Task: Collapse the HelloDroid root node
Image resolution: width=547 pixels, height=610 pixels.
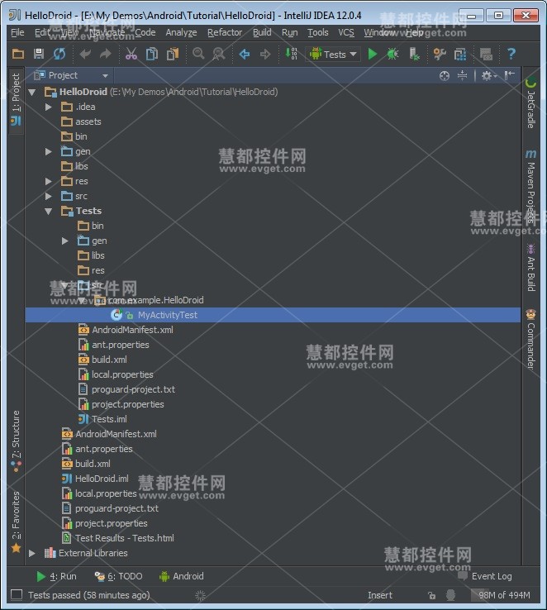Action: coord(32,93)
